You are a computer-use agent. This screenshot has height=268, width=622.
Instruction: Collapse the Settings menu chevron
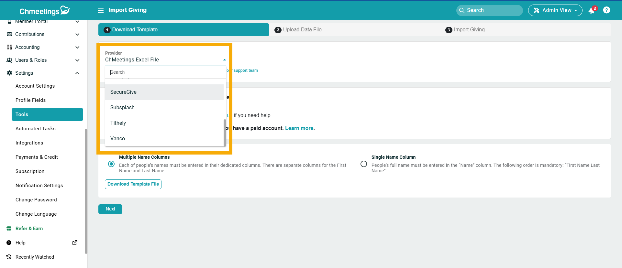(77, 73)
